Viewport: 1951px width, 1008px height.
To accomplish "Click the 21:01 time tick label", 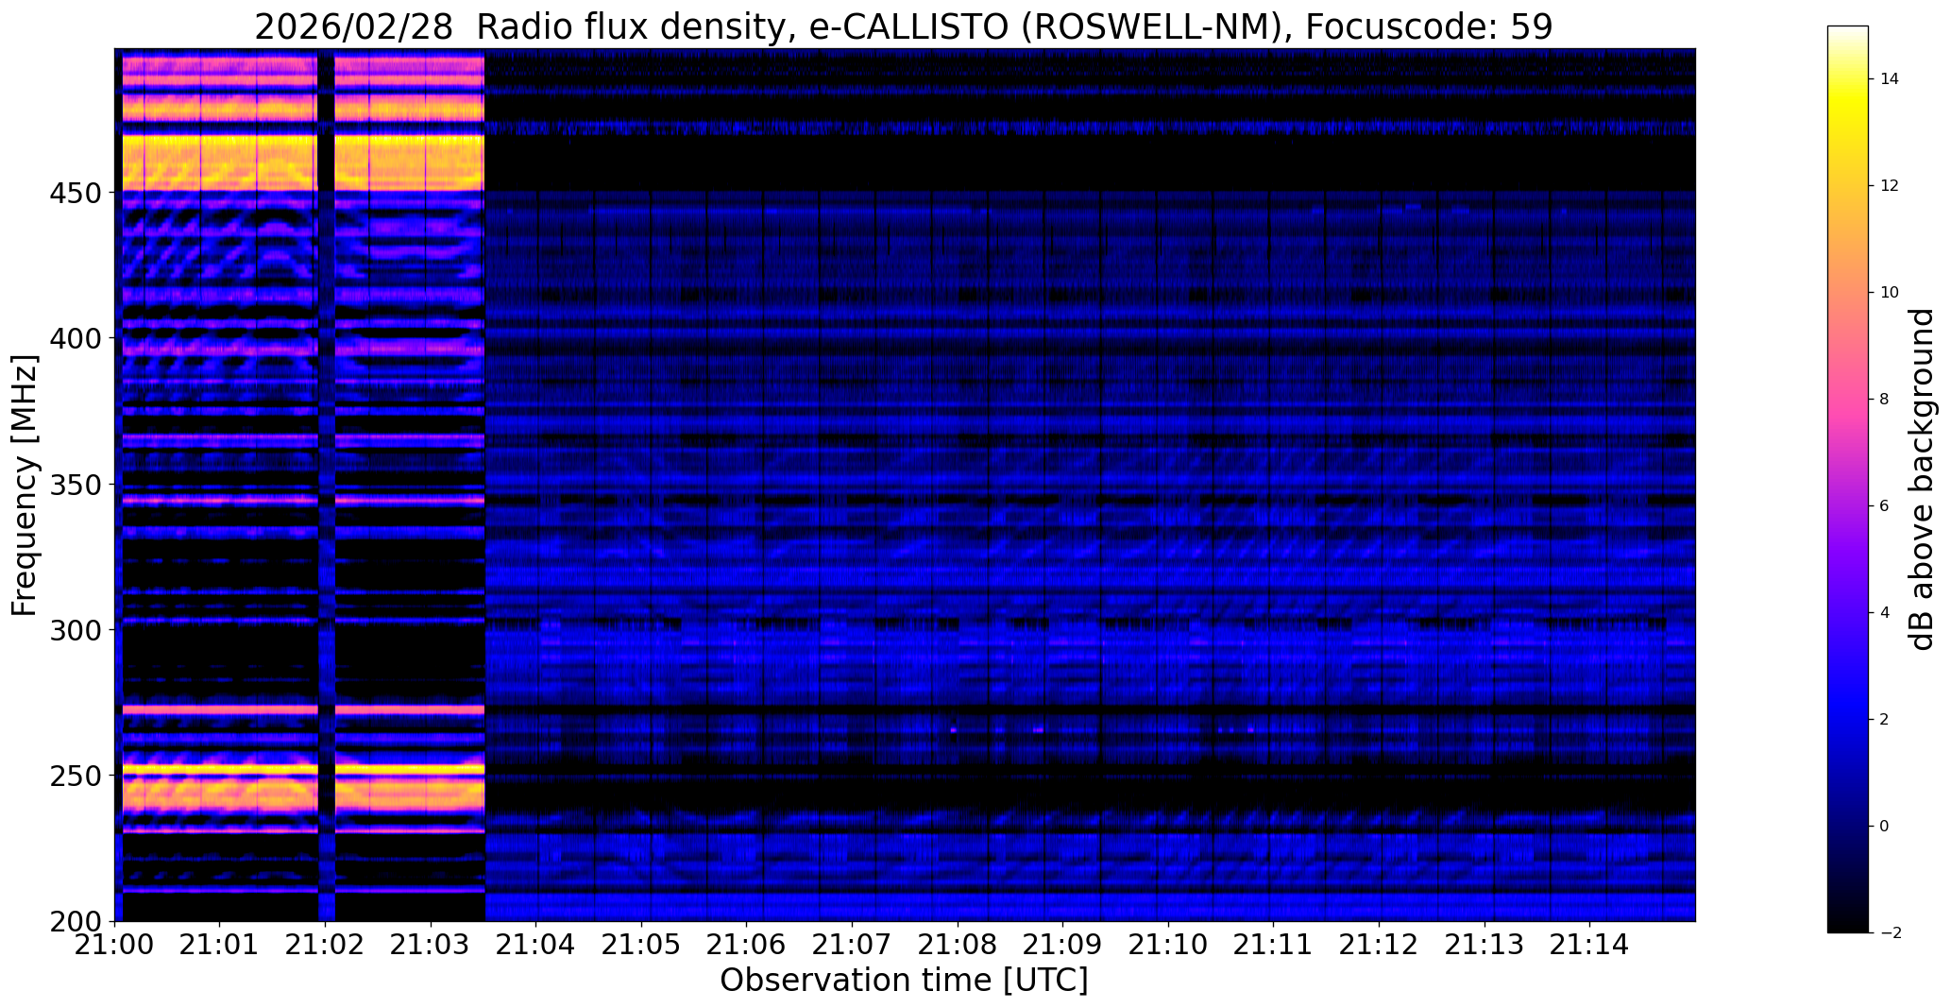I will (220, 944).
